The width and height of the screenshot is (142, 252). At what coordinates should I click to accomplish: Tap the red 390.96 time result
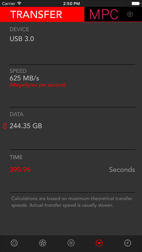(20, 169)
